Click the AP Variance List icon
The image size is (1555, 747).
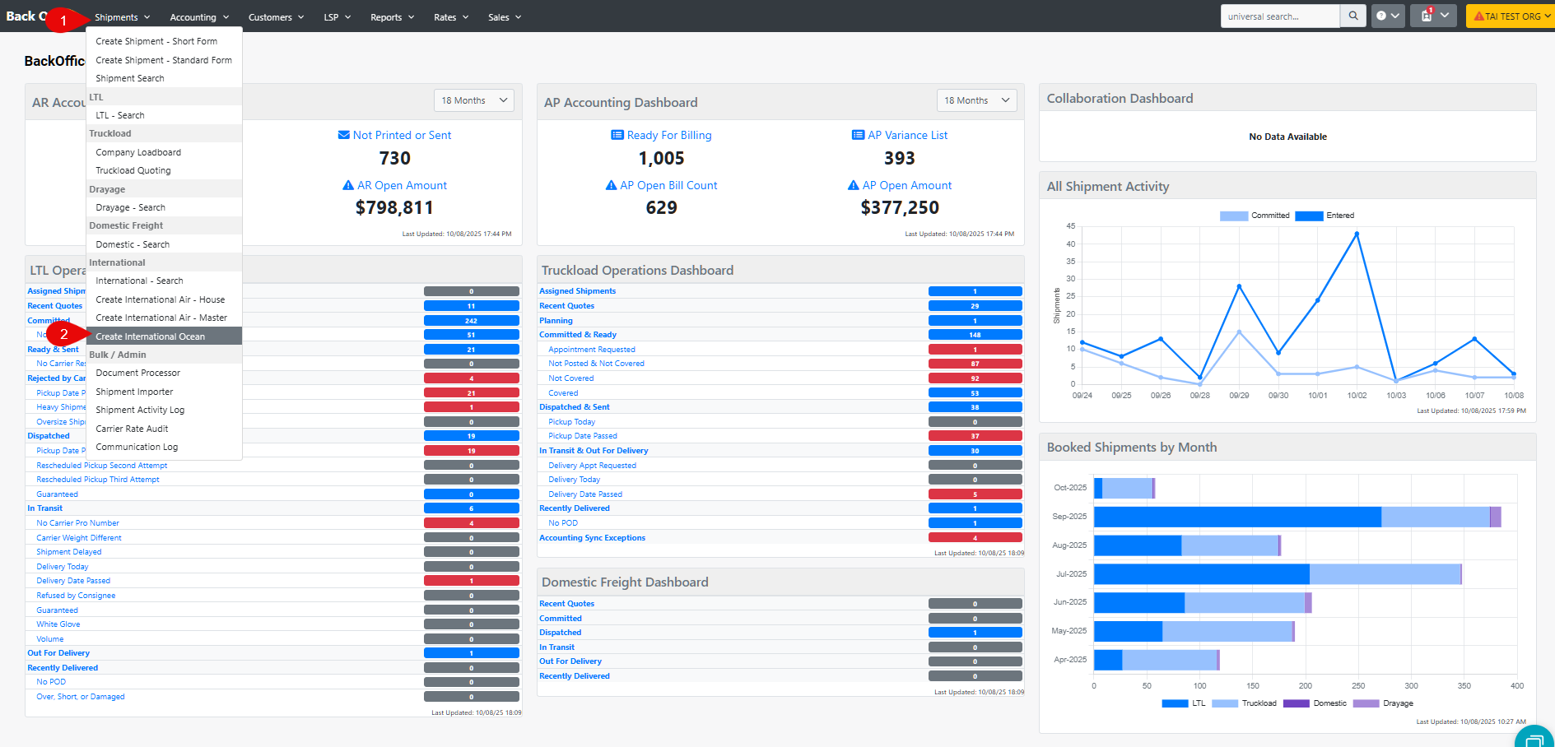(858, 135)
